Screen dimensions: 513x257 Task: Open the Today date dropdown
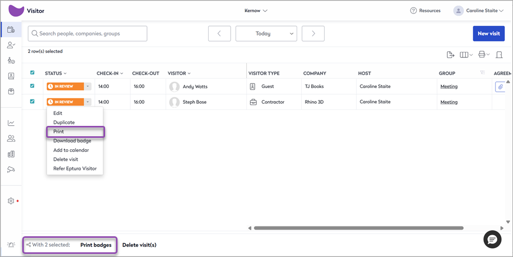click(x=266, y=34)
